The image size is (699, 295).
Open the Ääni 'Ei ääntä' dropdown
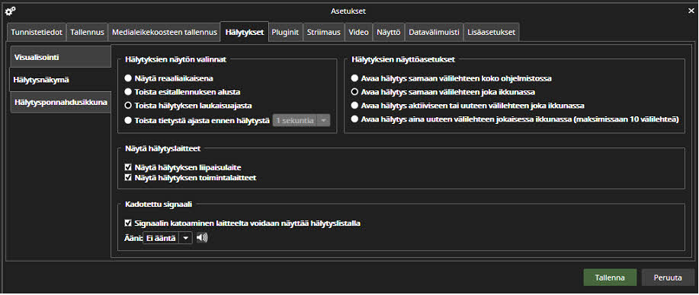(167, 238)
